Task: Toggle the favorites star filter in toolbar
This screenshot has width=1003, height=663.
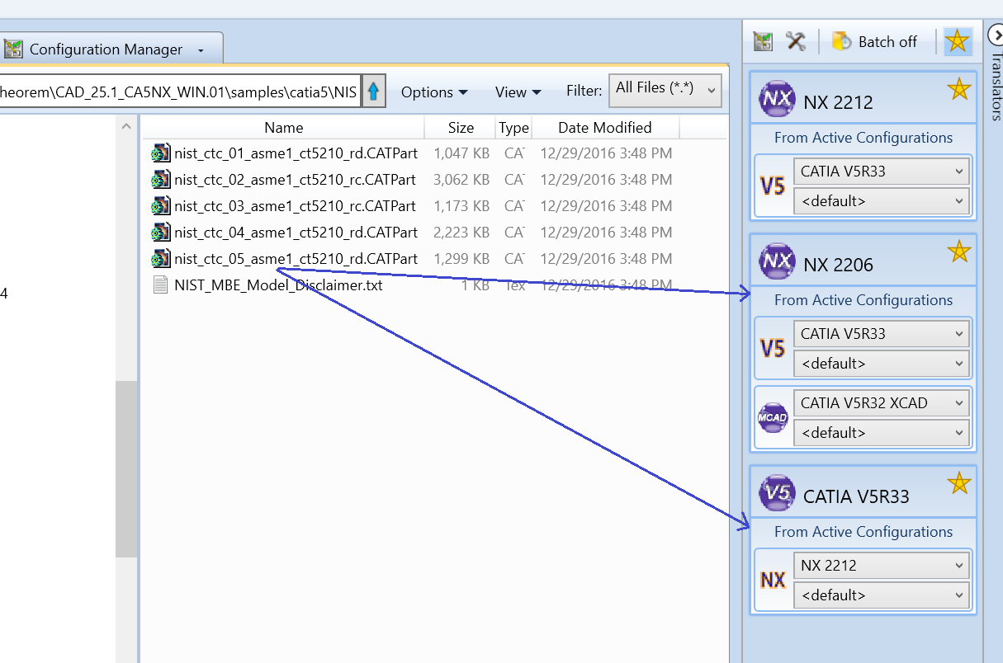Action: coord(957,41)
